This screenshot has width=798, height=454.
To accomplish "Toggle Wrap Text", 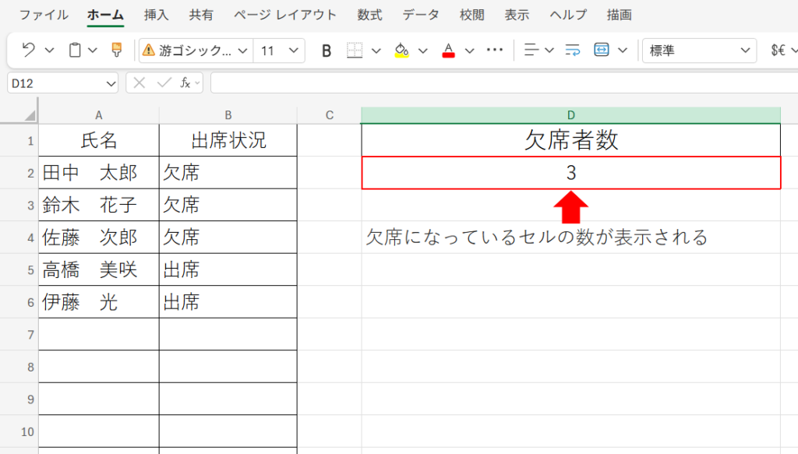I will tap(573, 51).
